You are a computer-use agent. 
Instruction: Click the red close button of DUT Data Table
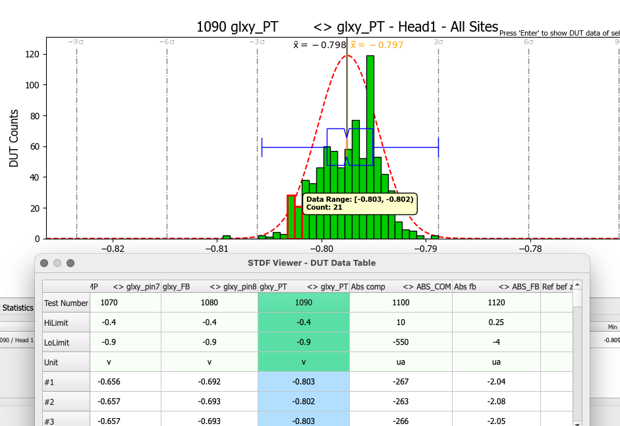coord(44,263)
